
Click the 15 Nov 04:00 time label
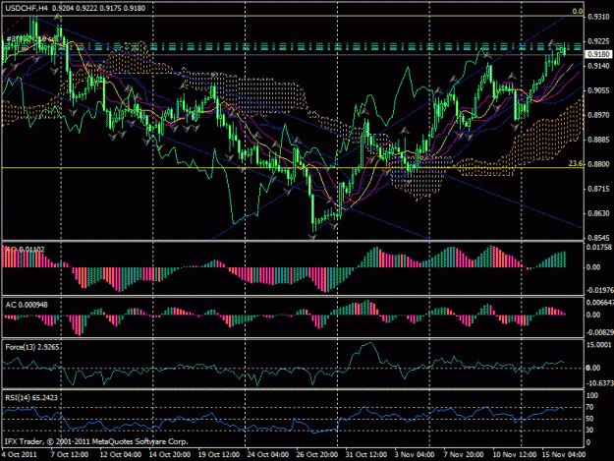click(564, 455)
